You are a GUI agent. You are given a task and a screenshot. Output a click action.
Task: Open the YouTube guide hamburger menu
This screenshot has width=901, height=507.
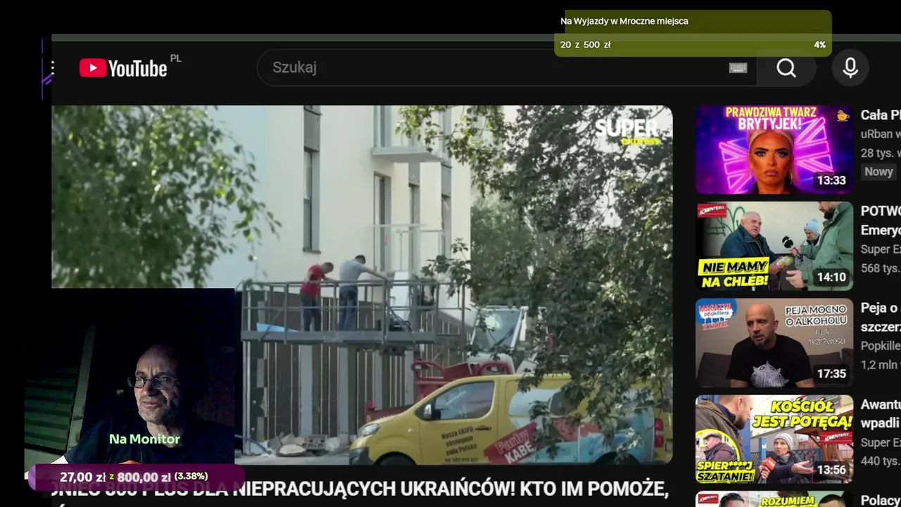click(53, 68)
